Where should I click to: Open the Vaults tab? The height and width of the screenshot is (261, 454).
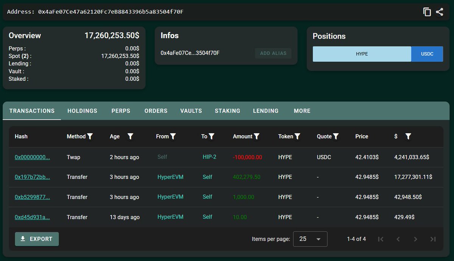pos(191,111)
